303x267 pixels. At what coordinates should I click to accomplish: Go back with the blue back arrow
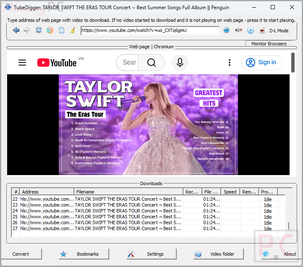coord(16,30)
